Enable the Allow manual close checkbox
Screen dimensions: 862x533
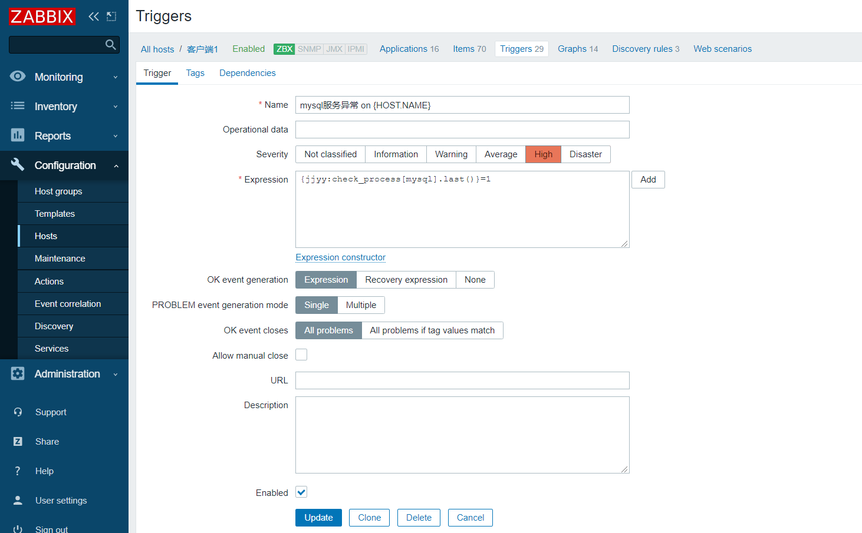pos(301,355)
